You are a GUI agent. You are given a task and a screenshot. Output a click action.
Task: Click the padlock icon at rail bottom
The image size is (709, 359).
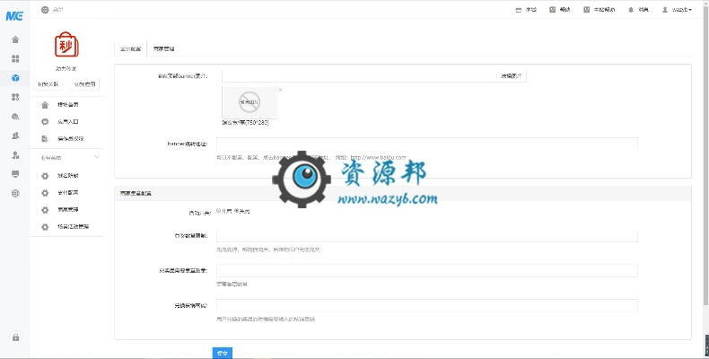coord(16,337)
